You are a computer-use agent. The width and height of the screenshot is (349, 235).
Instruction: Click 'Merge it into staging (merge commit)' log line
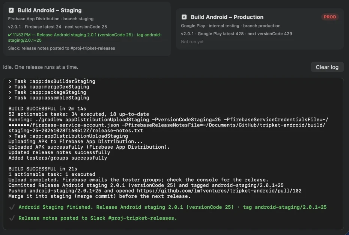tap(99, 196)
